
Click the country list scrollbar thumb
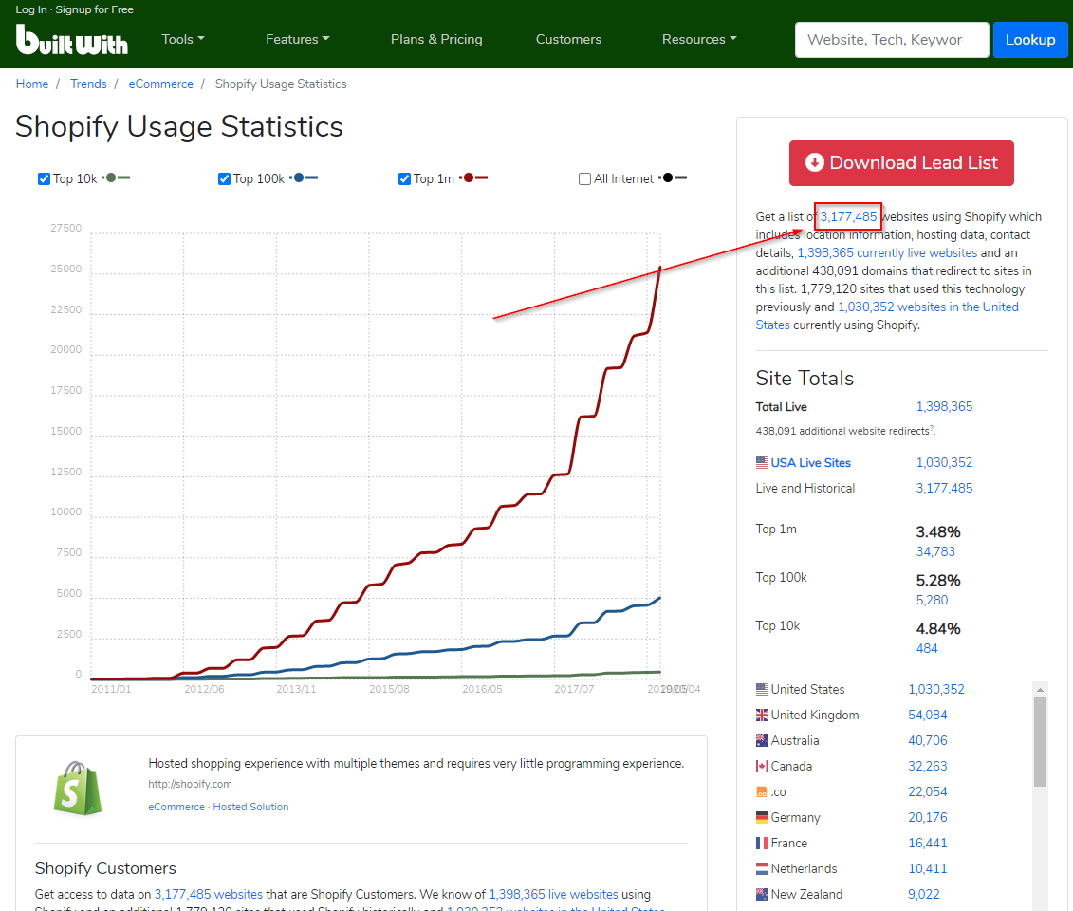(x=1040, y=742)
